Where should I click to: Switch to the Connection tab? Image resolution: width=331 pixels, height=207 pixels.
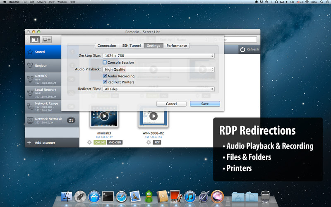pos(107,46)
